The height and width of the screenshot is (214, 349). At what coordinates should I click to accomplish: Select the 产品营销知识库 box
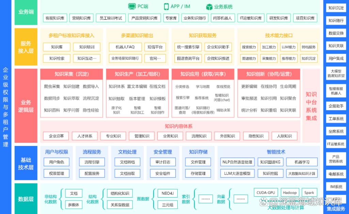144,18
